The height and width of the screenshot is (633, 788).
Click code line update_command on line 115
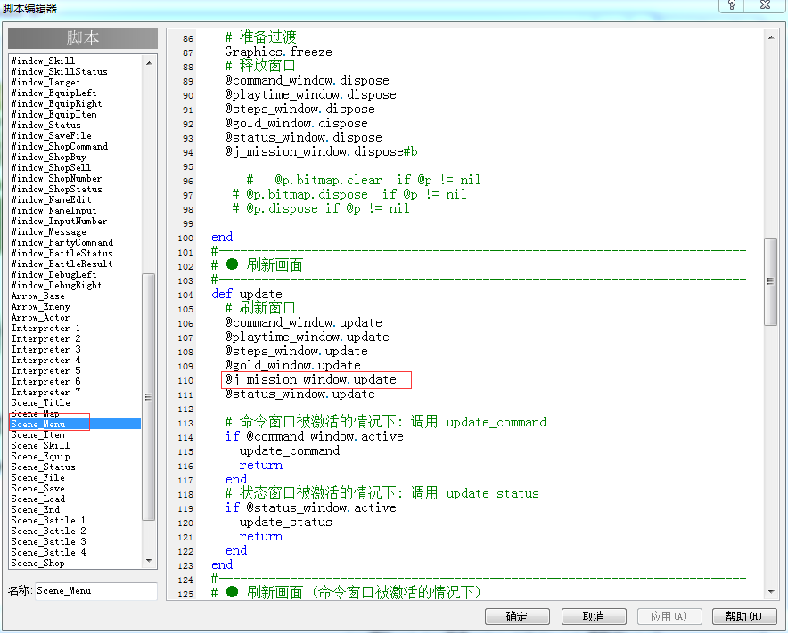[x=290, y=450]
